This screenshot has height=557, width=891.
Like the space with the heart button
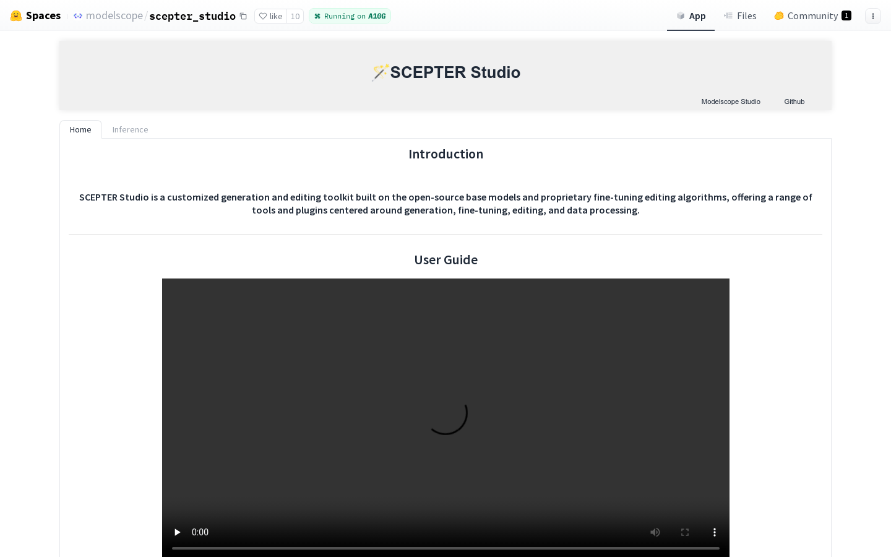[271, 16]
